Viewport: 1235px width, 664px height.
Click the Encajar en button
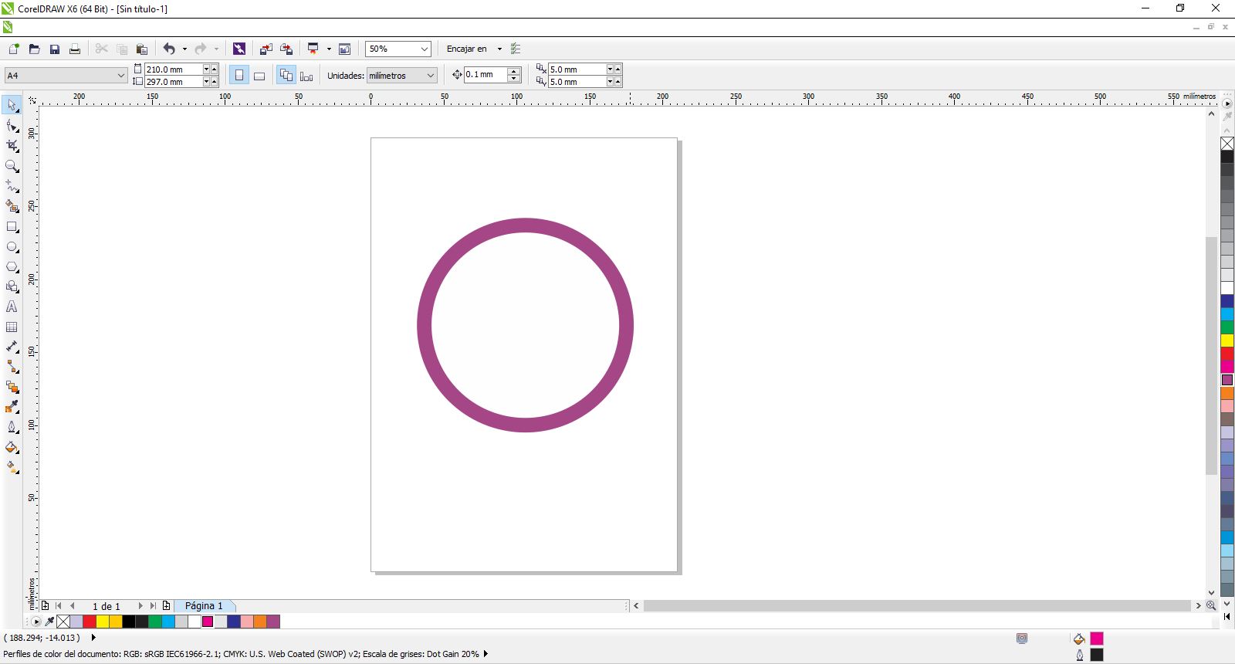[467, 49]
